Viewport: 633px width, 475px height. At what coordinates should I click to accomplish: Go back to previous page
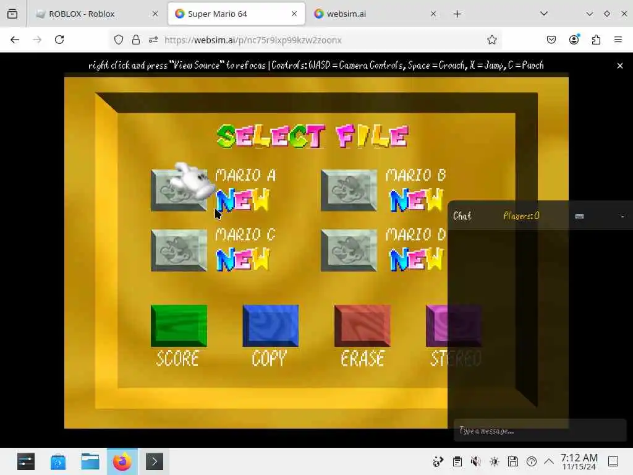tap(15, 40)
